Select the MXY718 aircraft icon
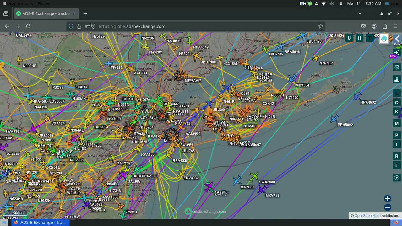 pyautogui.click(x=262, y=189)
